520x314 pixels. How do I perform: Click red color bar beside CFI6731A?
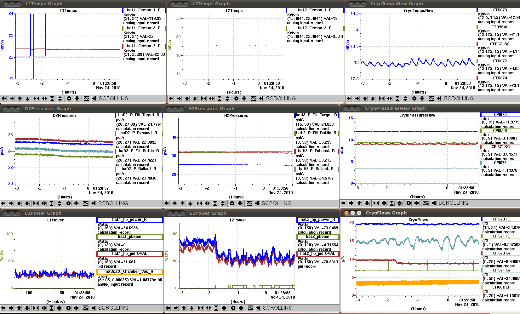tap(482, 253)
